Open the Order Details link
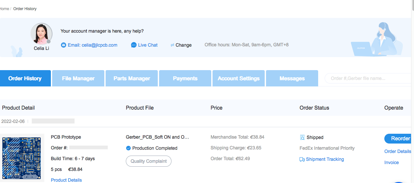 (x=397, y=151)
